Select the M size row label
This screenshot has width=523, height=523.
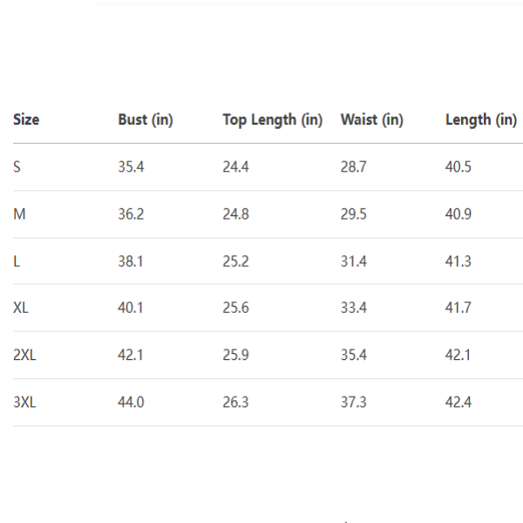coord(18,214)
